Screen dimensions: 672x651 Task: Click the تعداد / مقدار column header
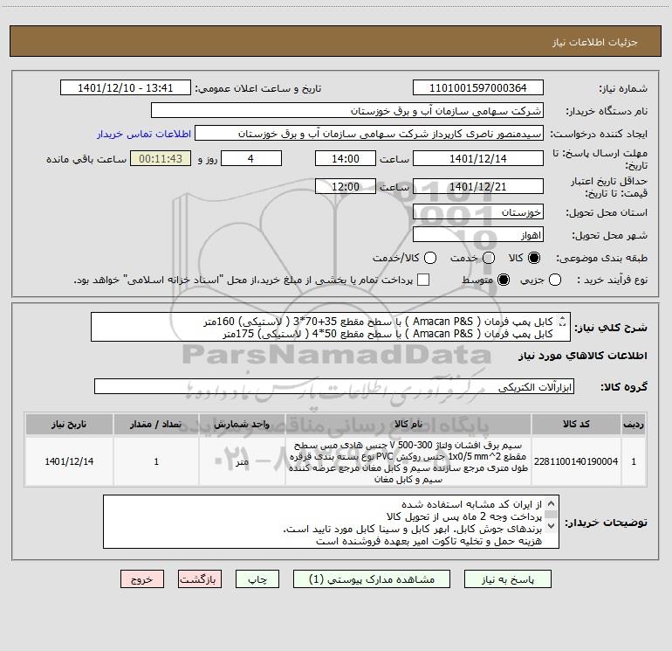(156, 425)
